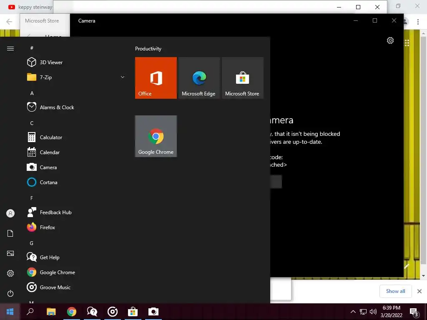Click scrollbar down arrow in Chrome
427x320 pixels.
(x=423, y=276)
